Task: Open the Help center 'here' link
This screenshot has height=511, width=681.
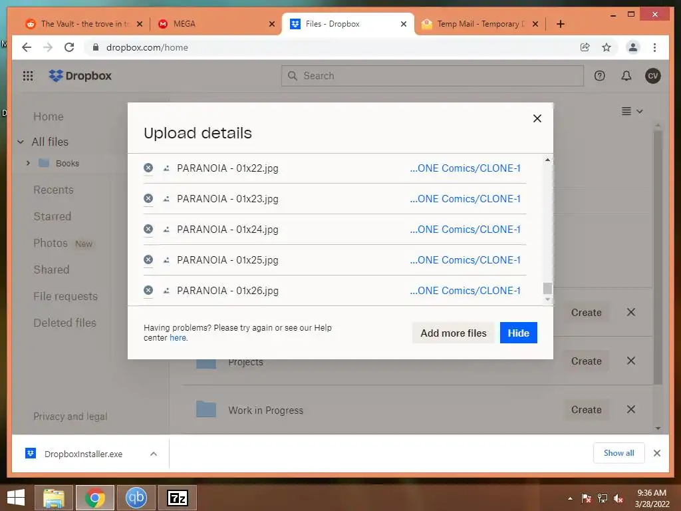Action: pyautogui.click(x=178, y=337)
